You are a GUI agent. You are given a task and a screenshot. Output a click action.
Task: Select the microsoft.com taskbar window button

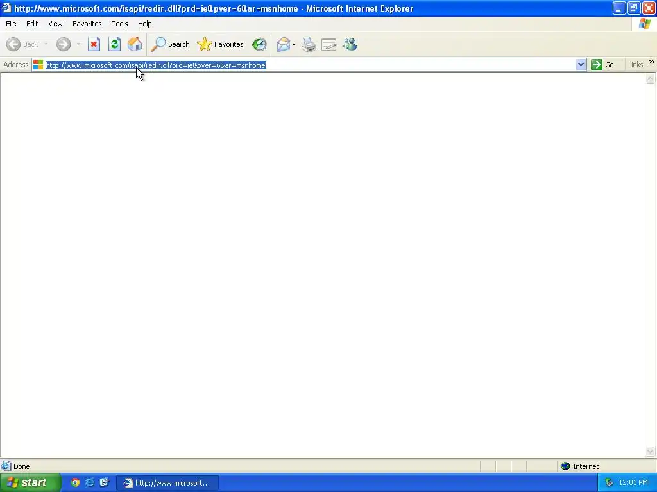(x=167, y=483)
